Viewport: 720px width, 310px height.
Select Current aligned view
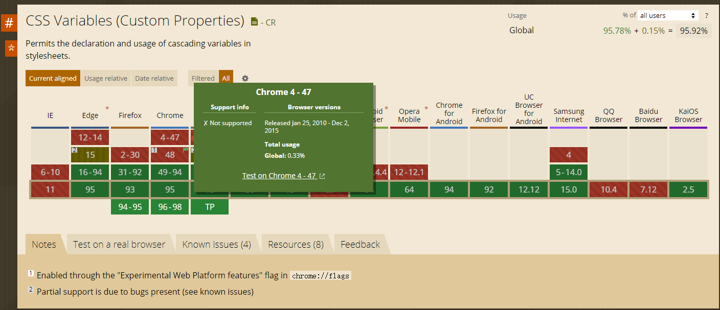click(x=53, y=78)
